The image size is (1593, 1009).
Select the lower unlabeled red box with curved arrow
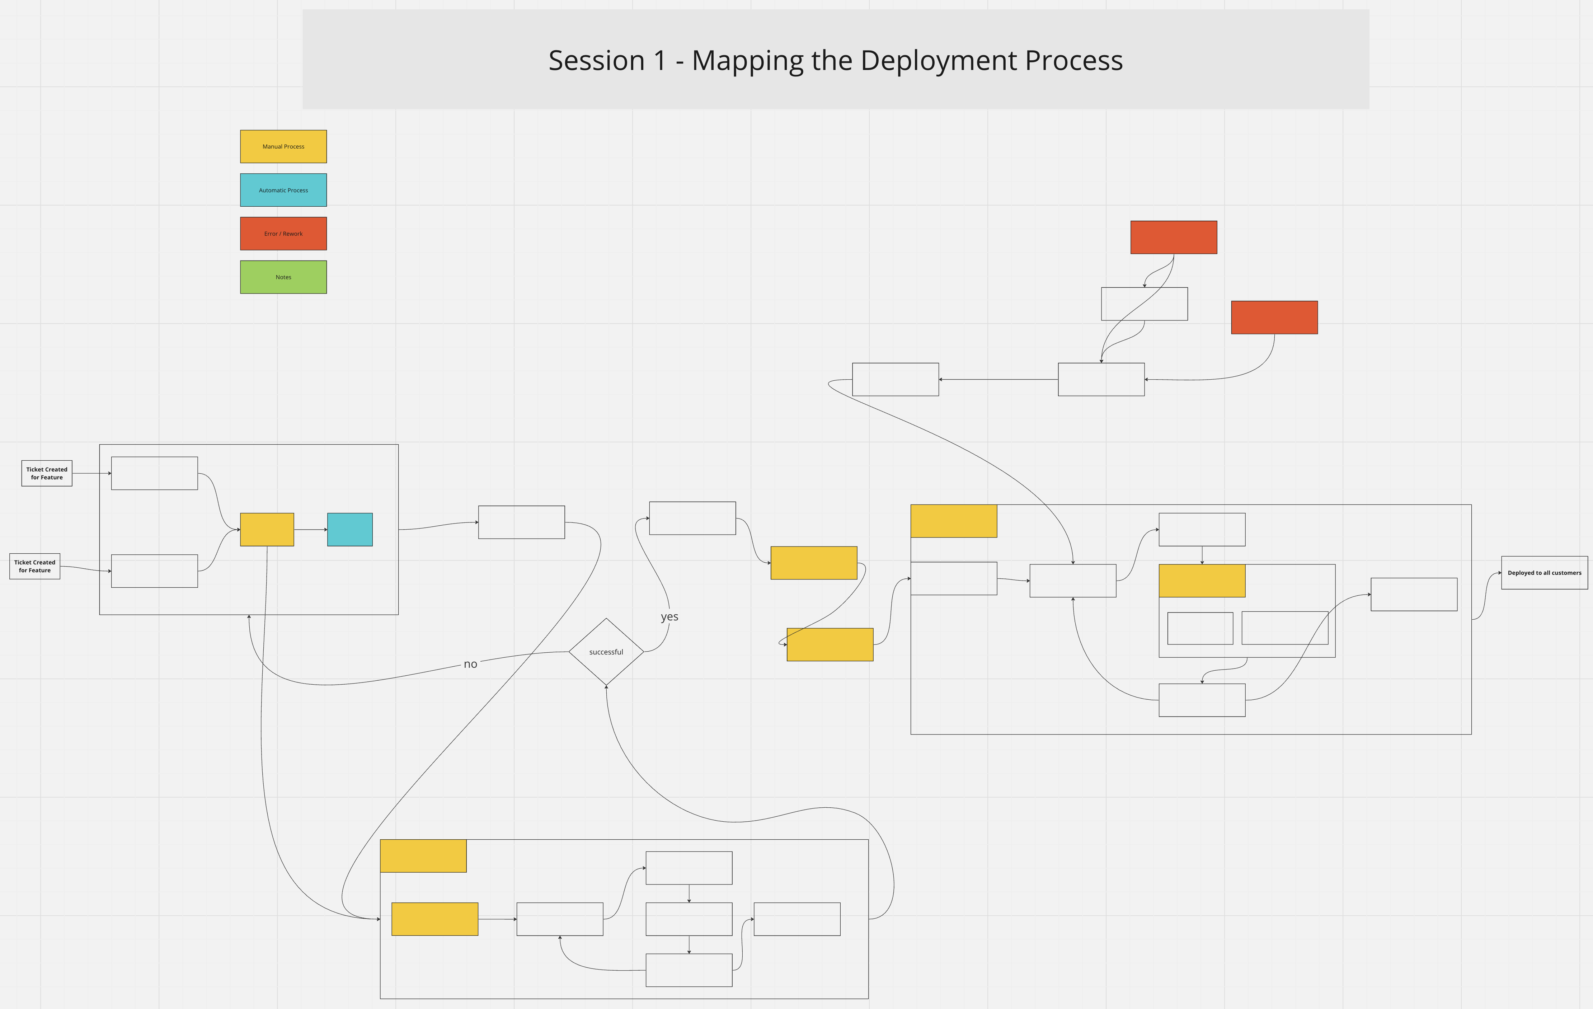tap(1274, 318)
